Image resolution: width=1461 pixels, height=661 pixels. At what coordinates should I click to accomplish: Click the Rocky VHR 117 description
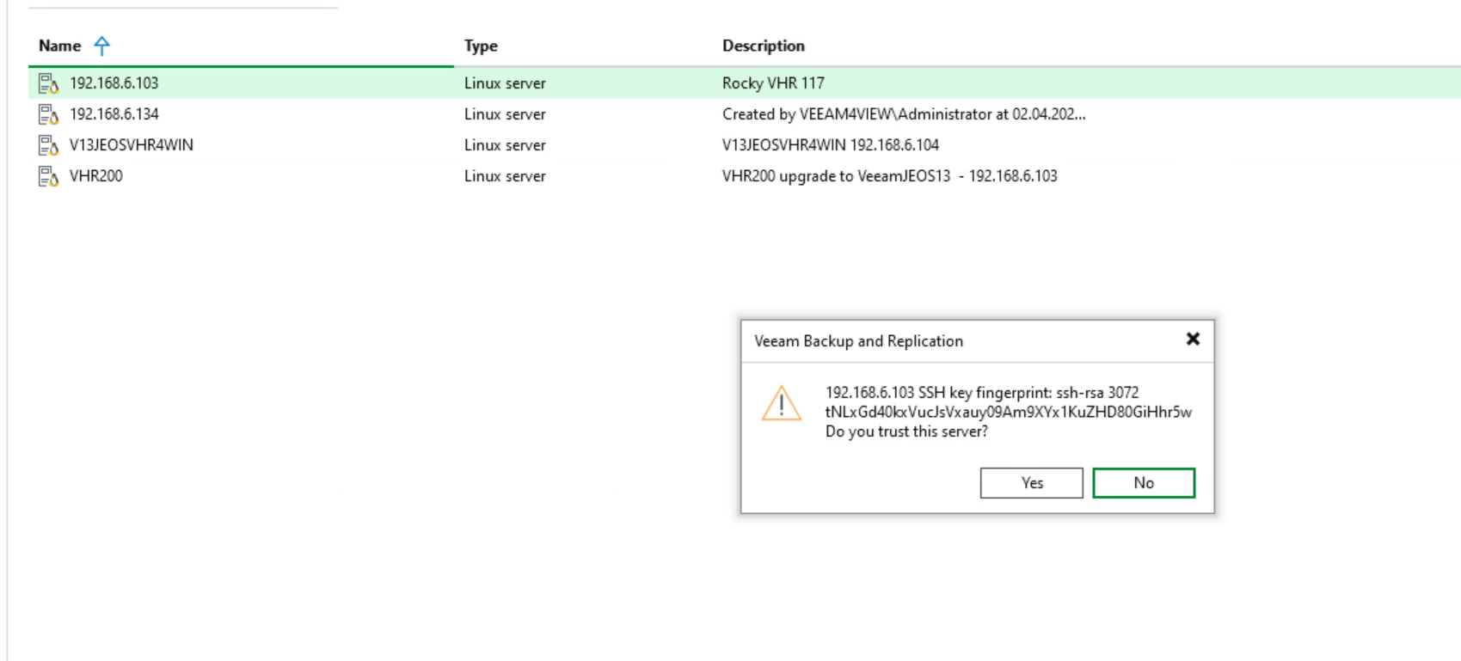click(x=773, y=83)
